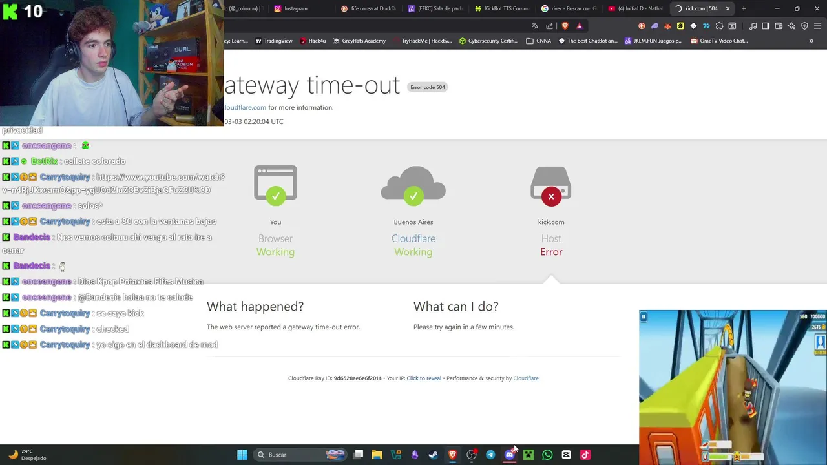827x465 pixels.
Task: Click the Buenos Aires cloud icon
Action: pos(413,187)
